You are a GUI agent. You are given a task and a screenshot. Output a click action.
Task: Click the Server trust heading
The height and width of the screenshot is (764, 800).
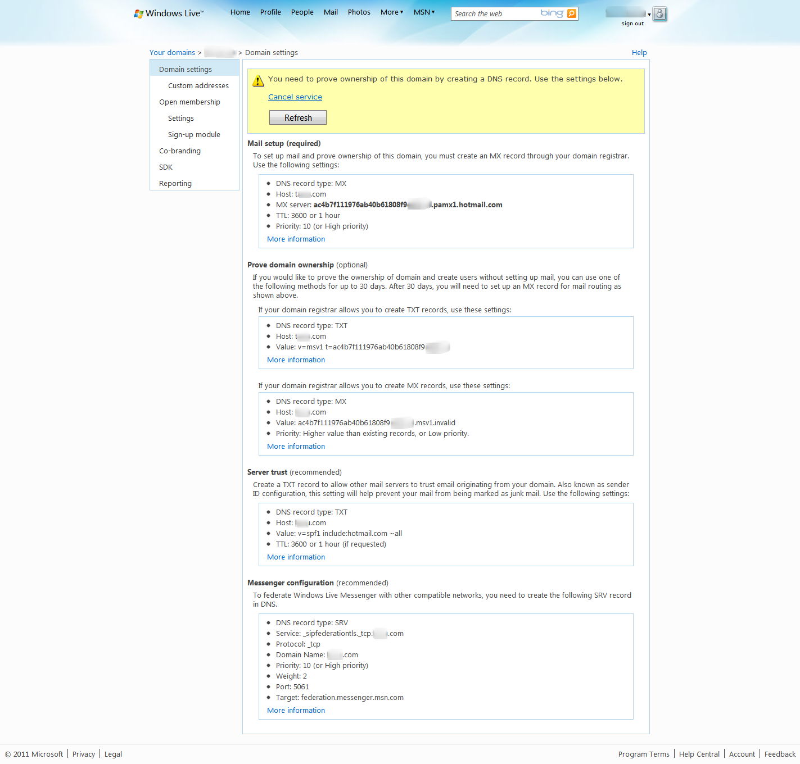[x=267, y=472]
